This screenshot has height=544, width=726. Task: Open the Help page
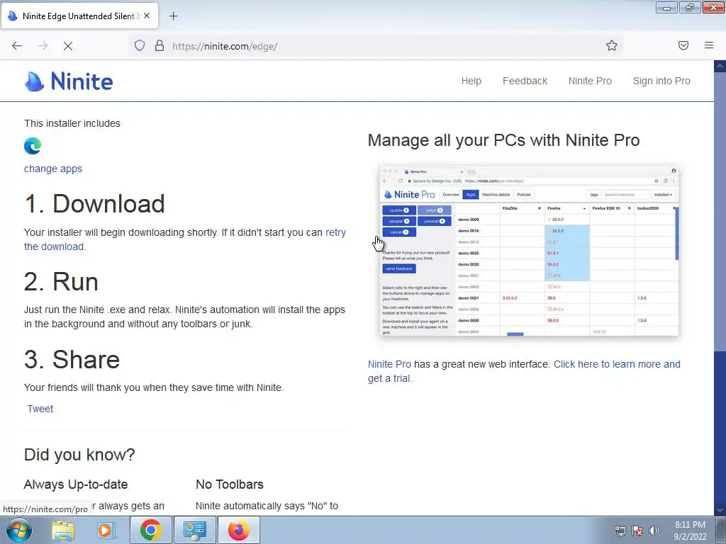[x=471, y=81]
